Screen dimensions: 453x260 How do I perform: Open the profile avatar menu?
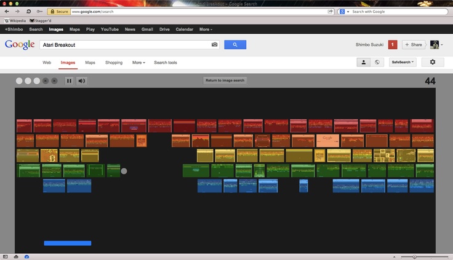[436, 45]
